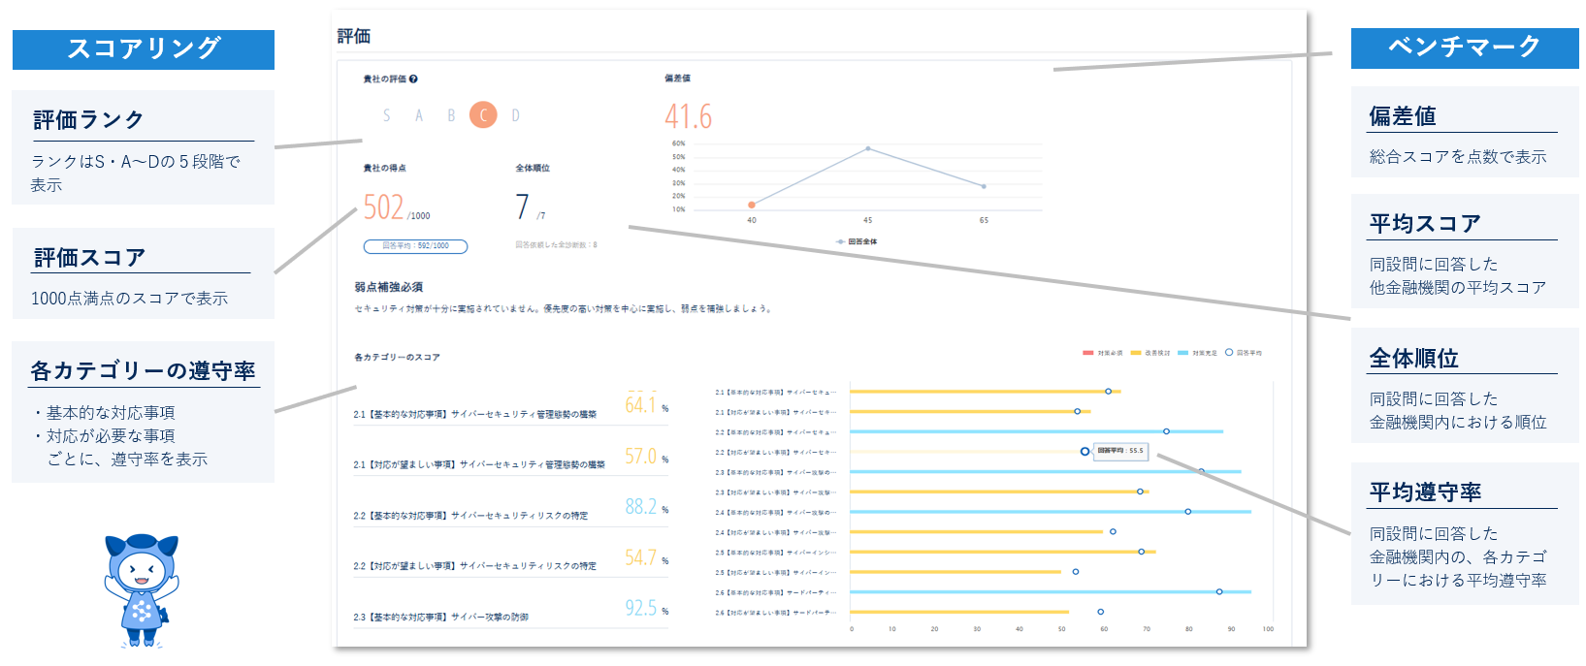Toggle the red 対策必須 legend item
The width and height of the screenshot is (1586, 666).
tap(1102, 353)
